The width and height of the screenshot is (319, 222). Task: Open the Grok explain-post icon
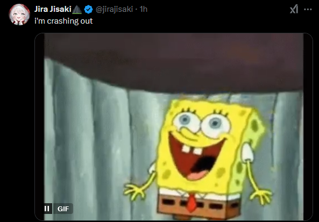click(x=294, y=9)
